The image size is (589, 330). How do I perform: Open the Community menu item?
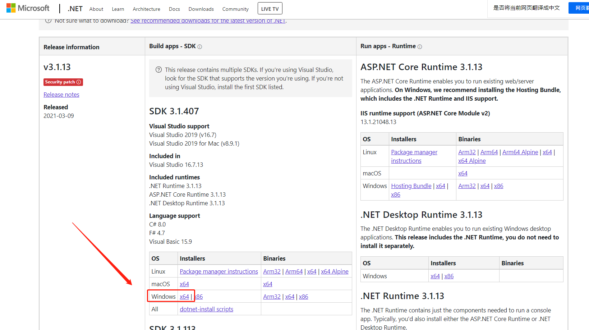(235, 9)
